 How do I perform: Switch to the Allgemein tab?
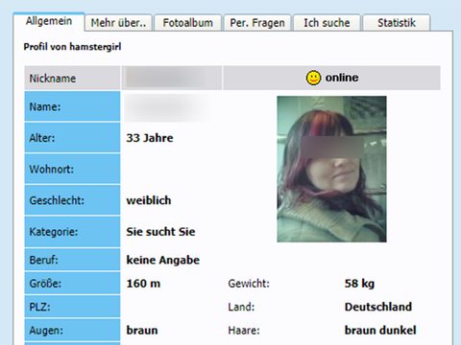point(49,21)
